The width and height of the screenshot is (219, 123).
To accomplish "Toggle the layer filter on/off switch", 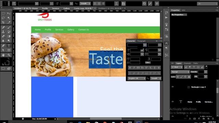I will (x=206, y=67).
